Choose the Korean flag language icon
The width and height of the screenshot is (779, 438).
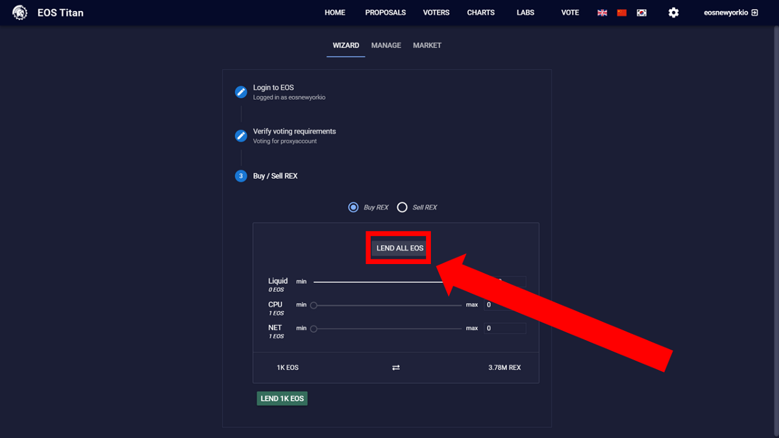641,13
